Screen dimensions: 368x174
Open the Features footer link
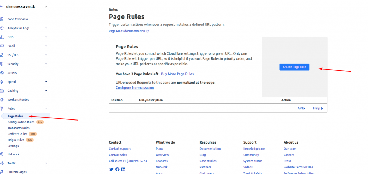[x=162, y=161]
